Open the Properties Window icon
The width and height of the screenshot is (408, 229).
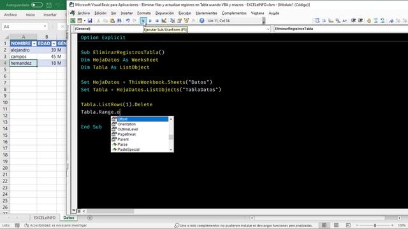[x=179, y=21]
